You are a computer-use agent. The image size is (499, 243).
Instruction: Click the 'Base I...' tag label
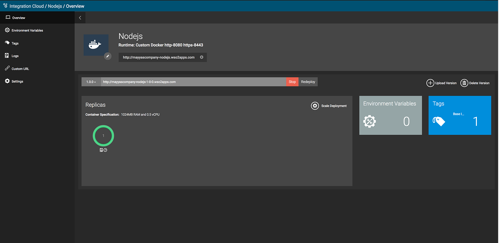tap(458, 114)
